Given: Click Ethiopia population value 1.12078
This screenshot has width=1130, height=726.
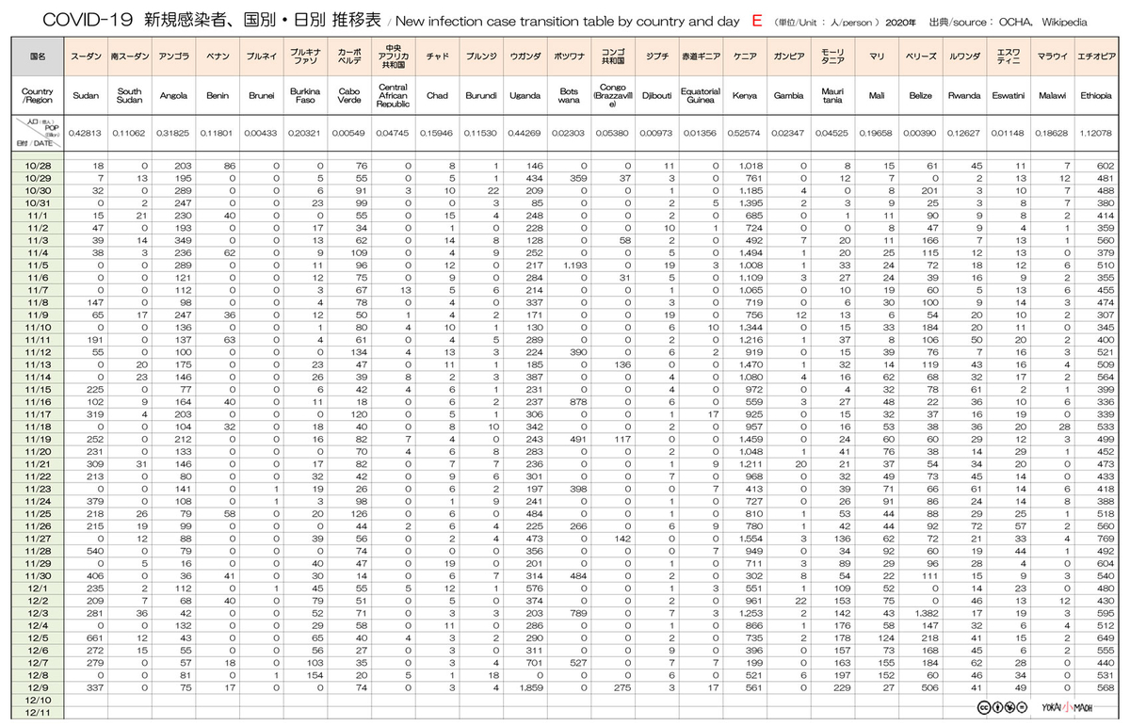Looking at the screenshot, I should (x=1096, y=134).
